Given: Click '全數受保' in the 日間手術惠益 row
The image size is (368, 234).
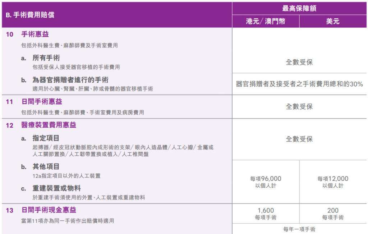Looking at the screenshot, I should (299, 107).
